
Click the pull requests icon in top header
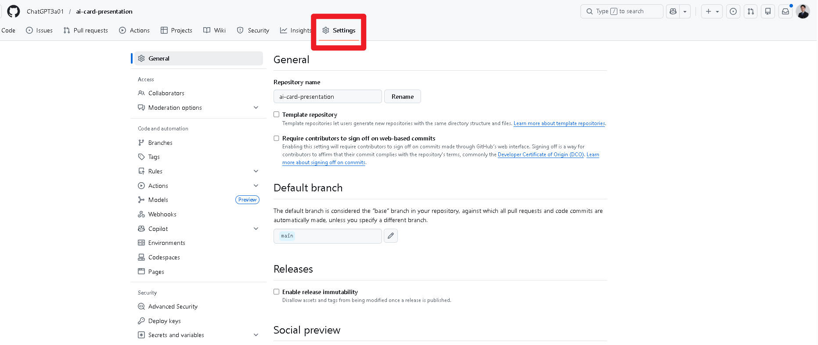pos(750,11)
